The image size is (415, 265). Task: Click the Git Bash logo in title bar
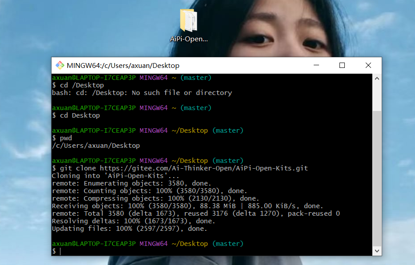(x=60, y=65)
